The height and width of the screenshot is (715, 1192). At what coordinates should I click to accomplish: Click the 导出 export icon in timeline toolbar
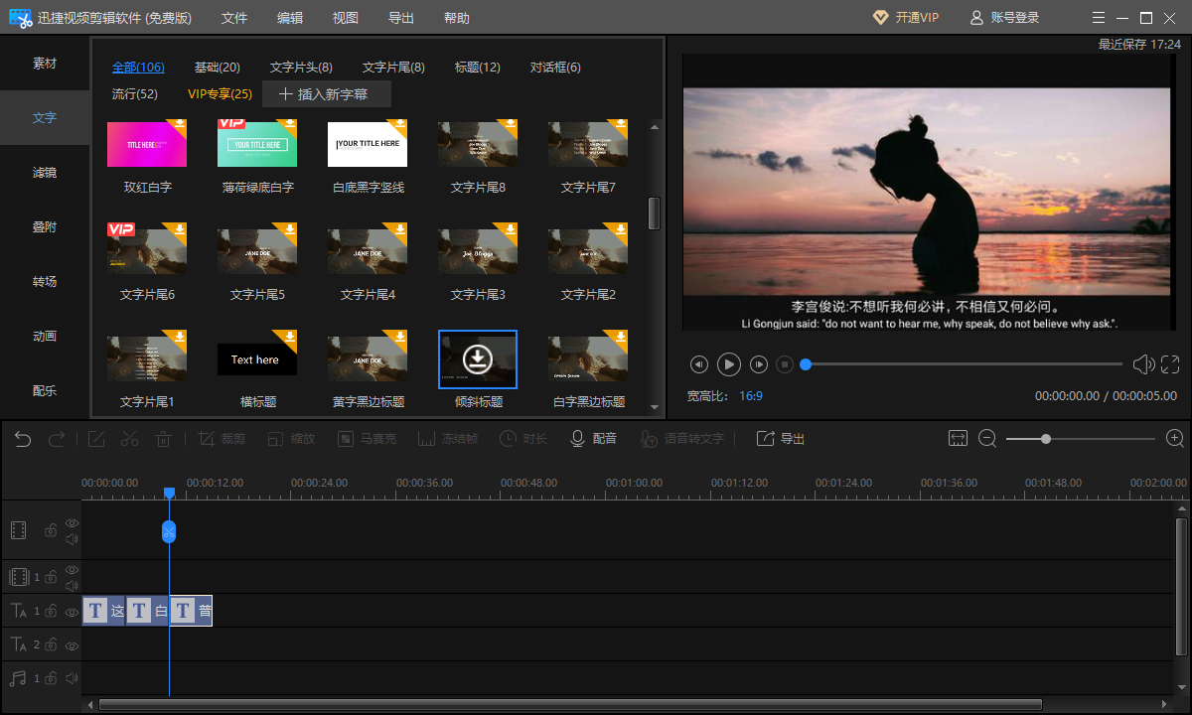point(765,439)
